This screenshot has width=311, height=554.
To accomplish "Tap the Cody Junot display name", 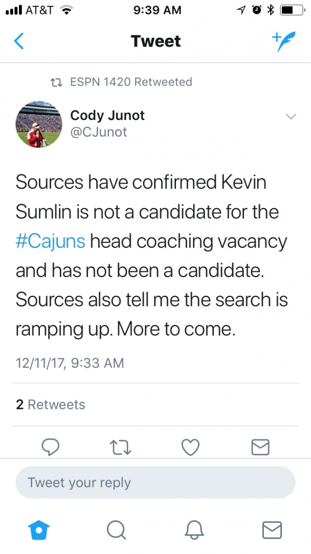I will 107,115.
